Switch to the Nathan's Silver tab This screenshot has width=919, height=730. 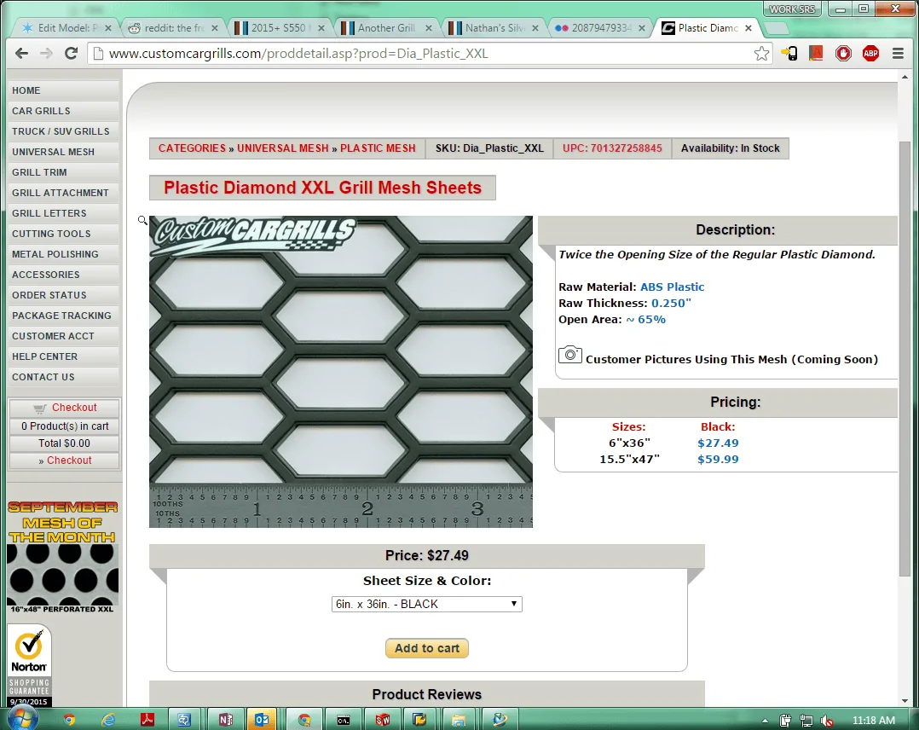pyautogui.click(x=493, y=28)
